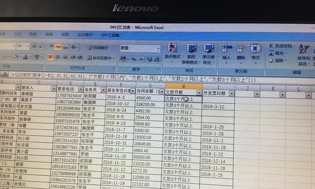Click 自动求和 AutoSum
The height and width of the screenshot is (189, 315).
tap(282, 46)
